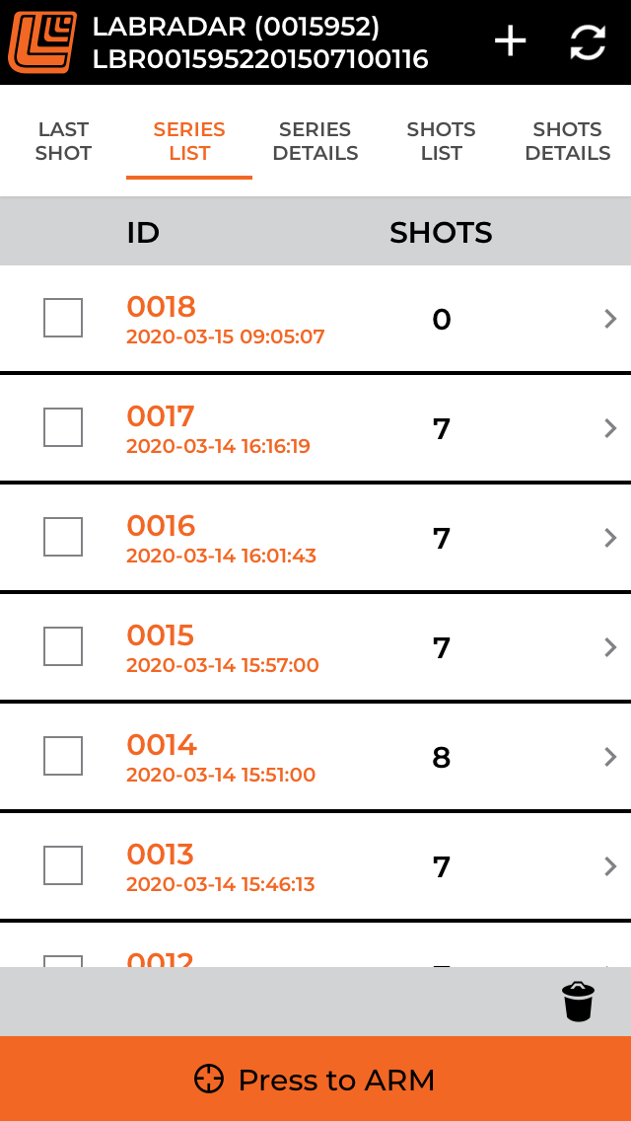631x1121 pixels.
Task: Tick the checkbox for series 0018
Action: pos(63,318)
